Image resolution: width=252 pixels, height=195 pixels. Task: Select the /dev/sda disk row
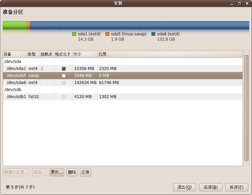(123, 61)
